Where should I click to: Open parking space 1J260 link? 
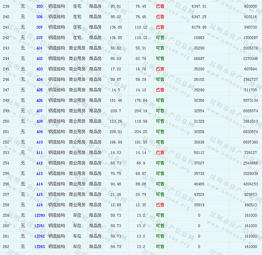pos(39,215)
